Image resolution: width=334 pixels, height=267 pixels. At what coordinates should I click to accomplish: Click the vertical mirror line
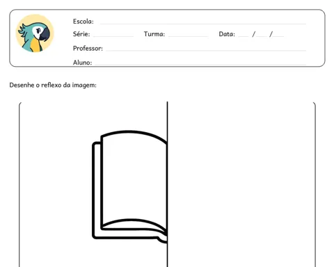coord(167,184)
